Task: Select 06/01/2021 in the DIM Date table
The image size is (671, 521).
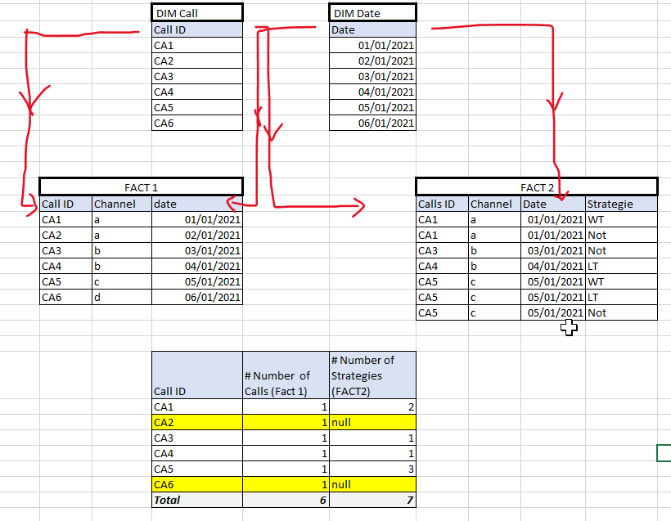Action: [372, 123]
